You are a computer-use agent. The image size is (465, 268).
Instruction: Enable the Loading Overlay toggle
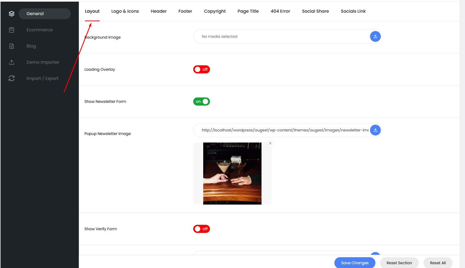coord(201,69)
